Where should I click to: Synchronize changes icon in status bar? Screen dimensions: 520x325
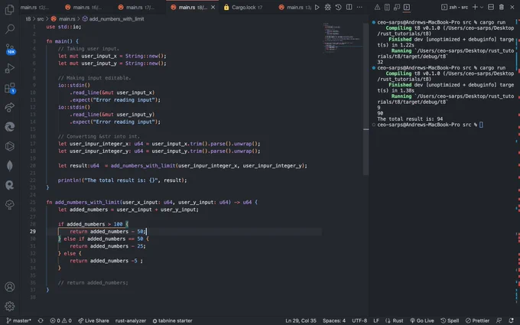(41, 320)
